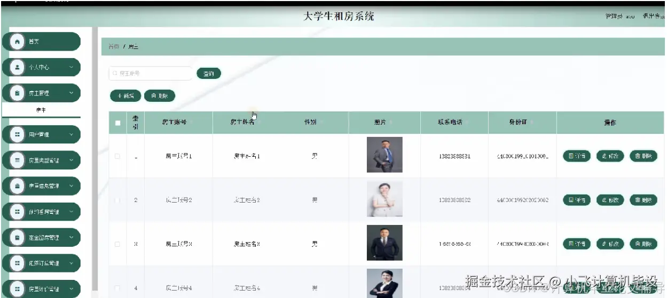
Task: Click the 房主管理 sidebar icon
Action: click(17, 93)
